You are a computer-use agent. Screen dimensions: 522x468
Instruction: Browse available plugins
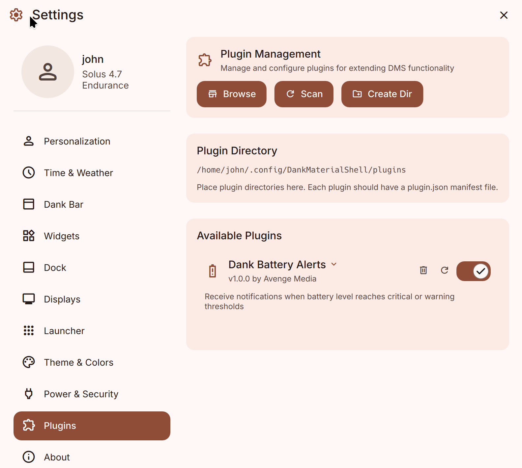pyautogui.click(x=231, y=94)
